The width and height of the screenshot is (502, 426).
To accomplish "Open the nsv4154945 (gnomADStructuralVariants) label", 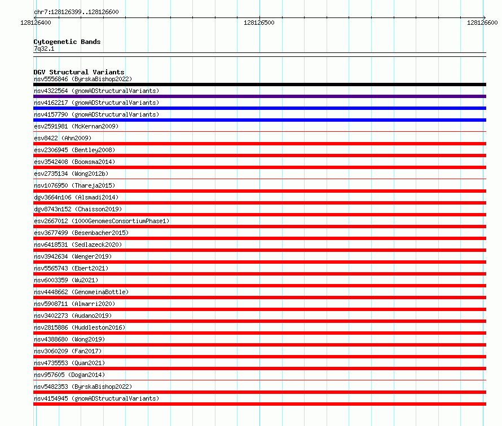I will (x=96, y=398).
